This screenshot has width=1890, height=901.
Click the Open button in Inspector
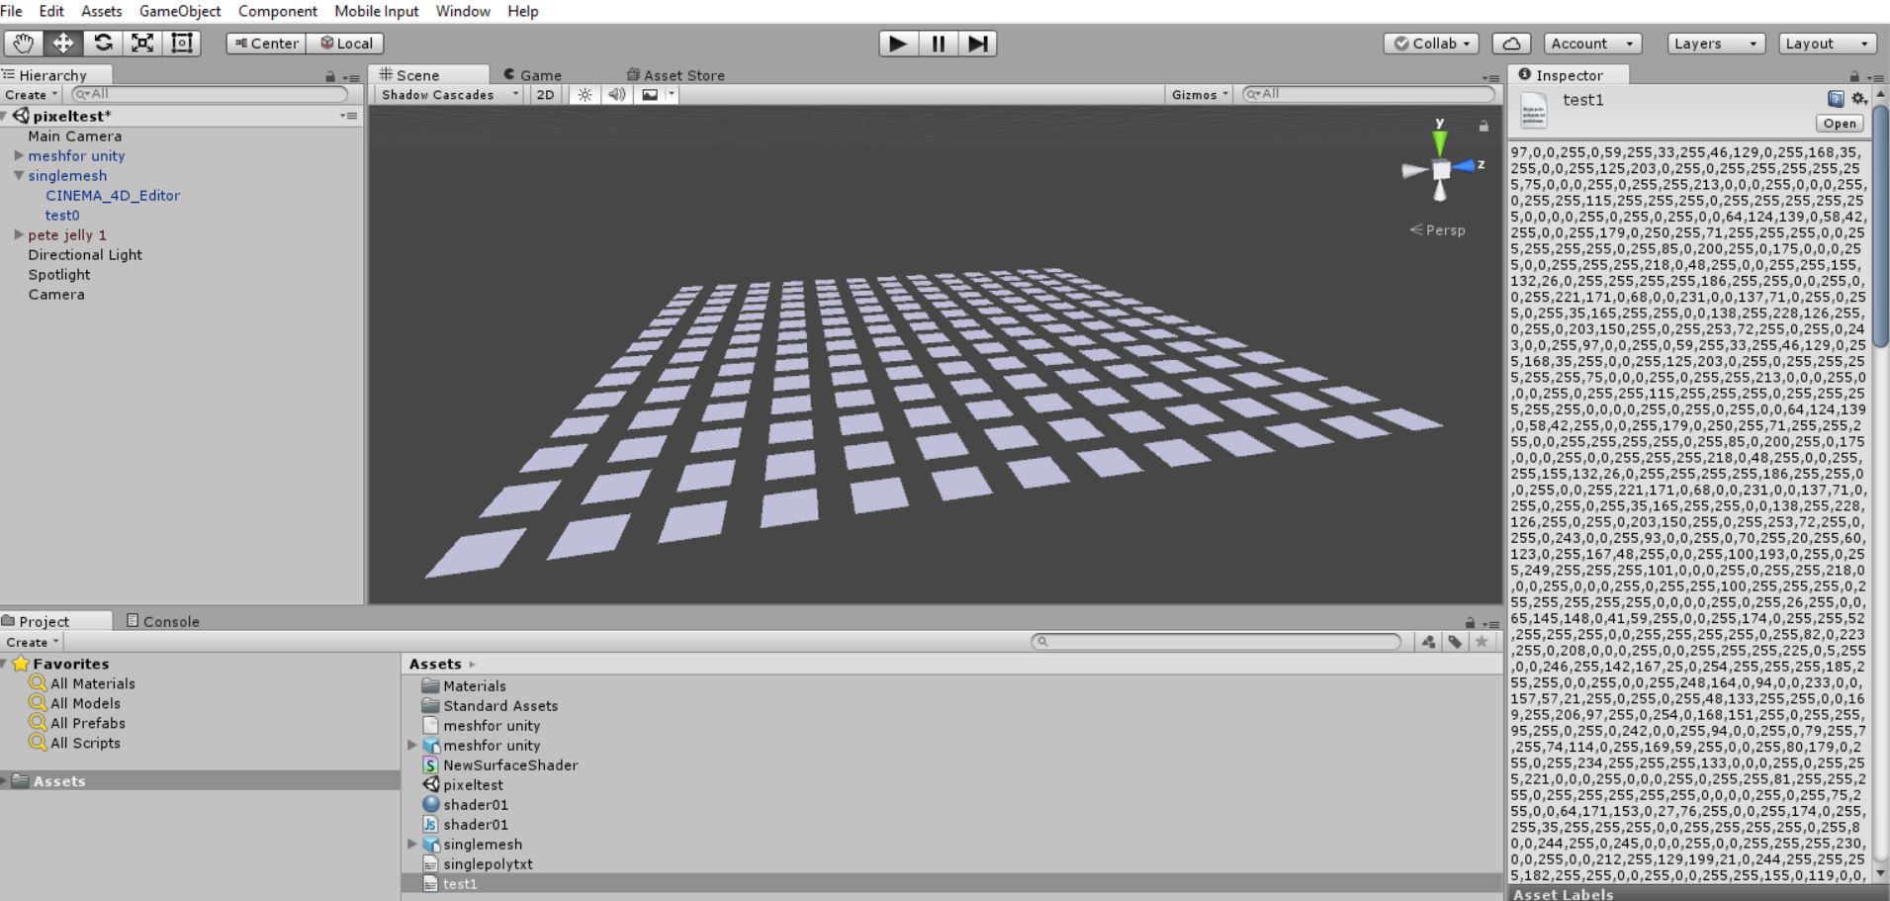pos(1840,124)
